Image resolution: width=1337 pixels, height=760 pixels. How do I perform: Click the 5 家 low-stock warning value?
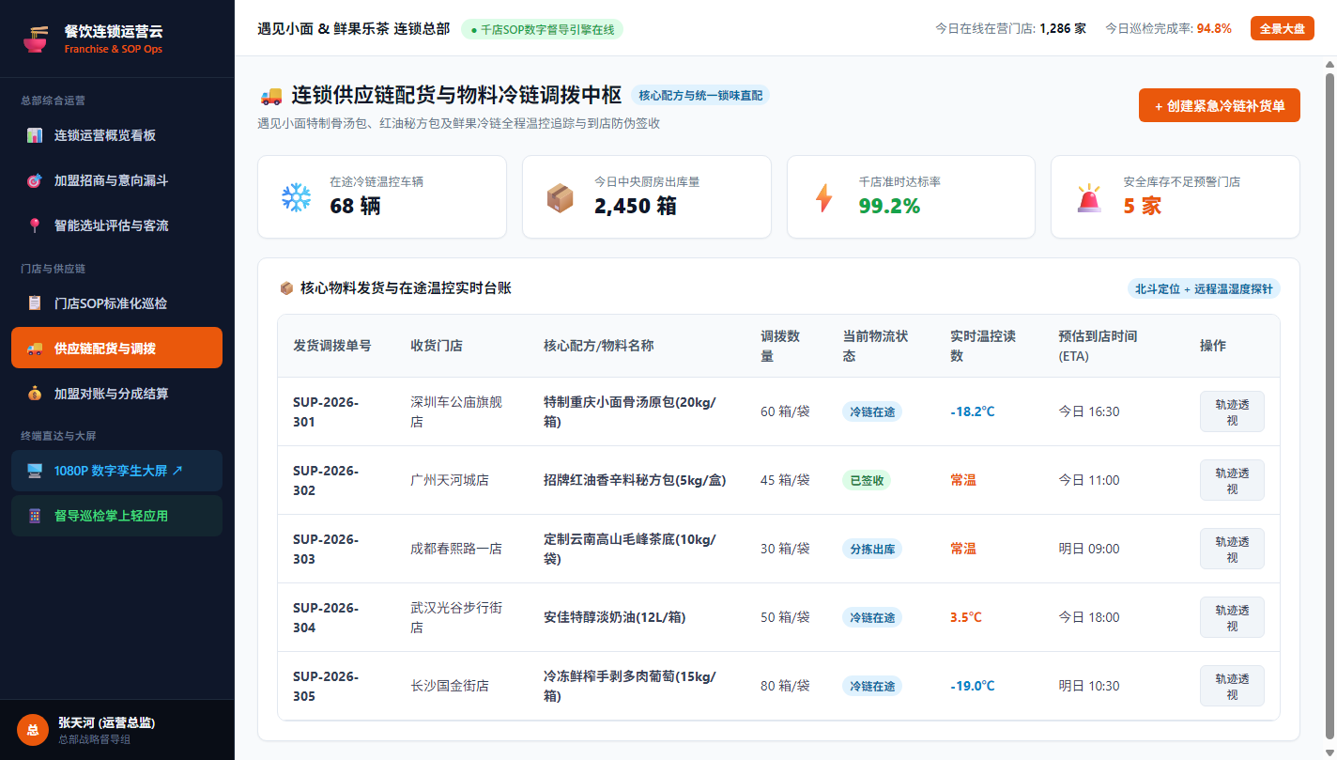click(x=1143, y=206)
